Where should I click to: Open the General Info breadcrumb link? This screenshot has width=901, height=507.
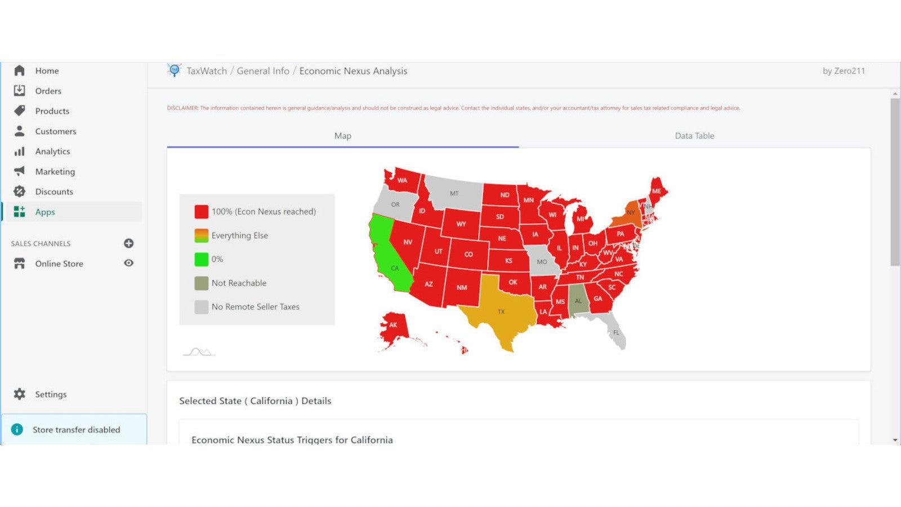(264, 71)
